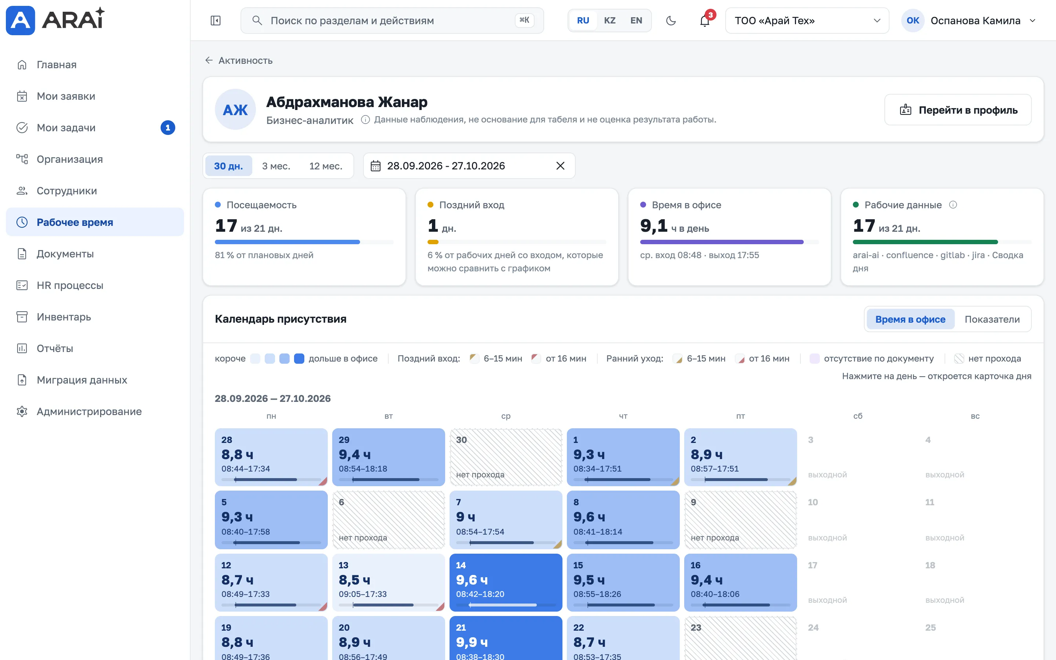Viewport: 1056px width, 660px height.
Task: Switch to the Время в офисе tab
Action: [910, 319]
